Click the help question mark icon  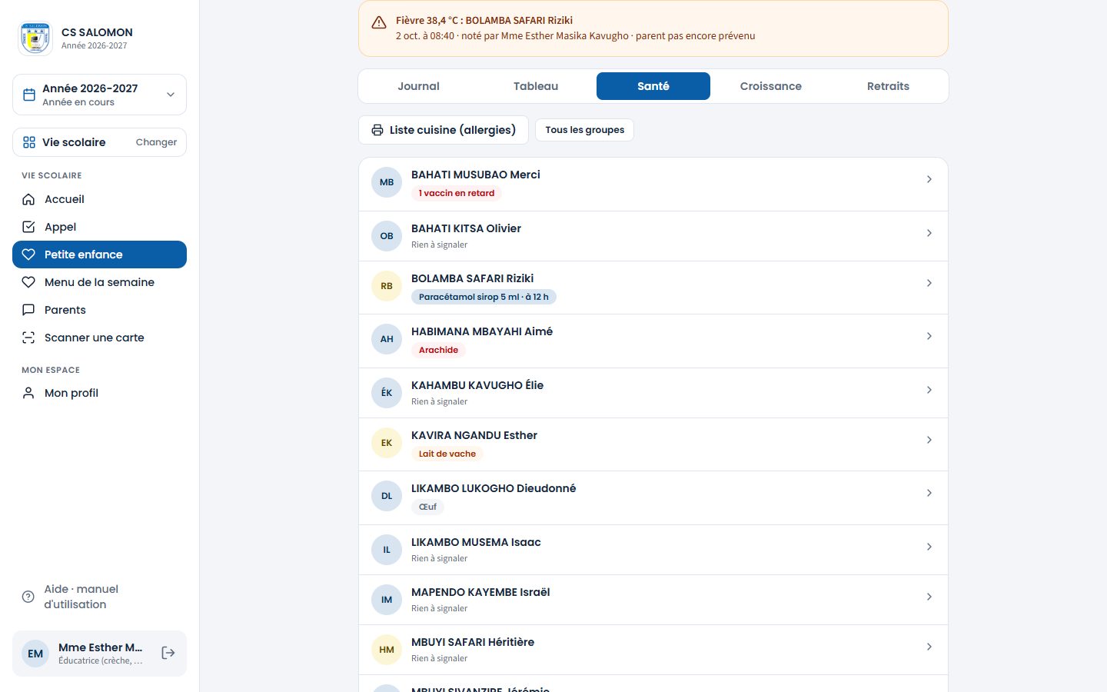pos(28,597)
